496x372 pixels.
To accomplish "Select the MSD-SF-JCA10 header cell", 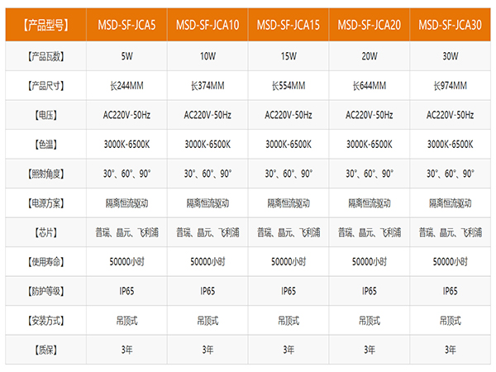I will [x=207, y=25].
